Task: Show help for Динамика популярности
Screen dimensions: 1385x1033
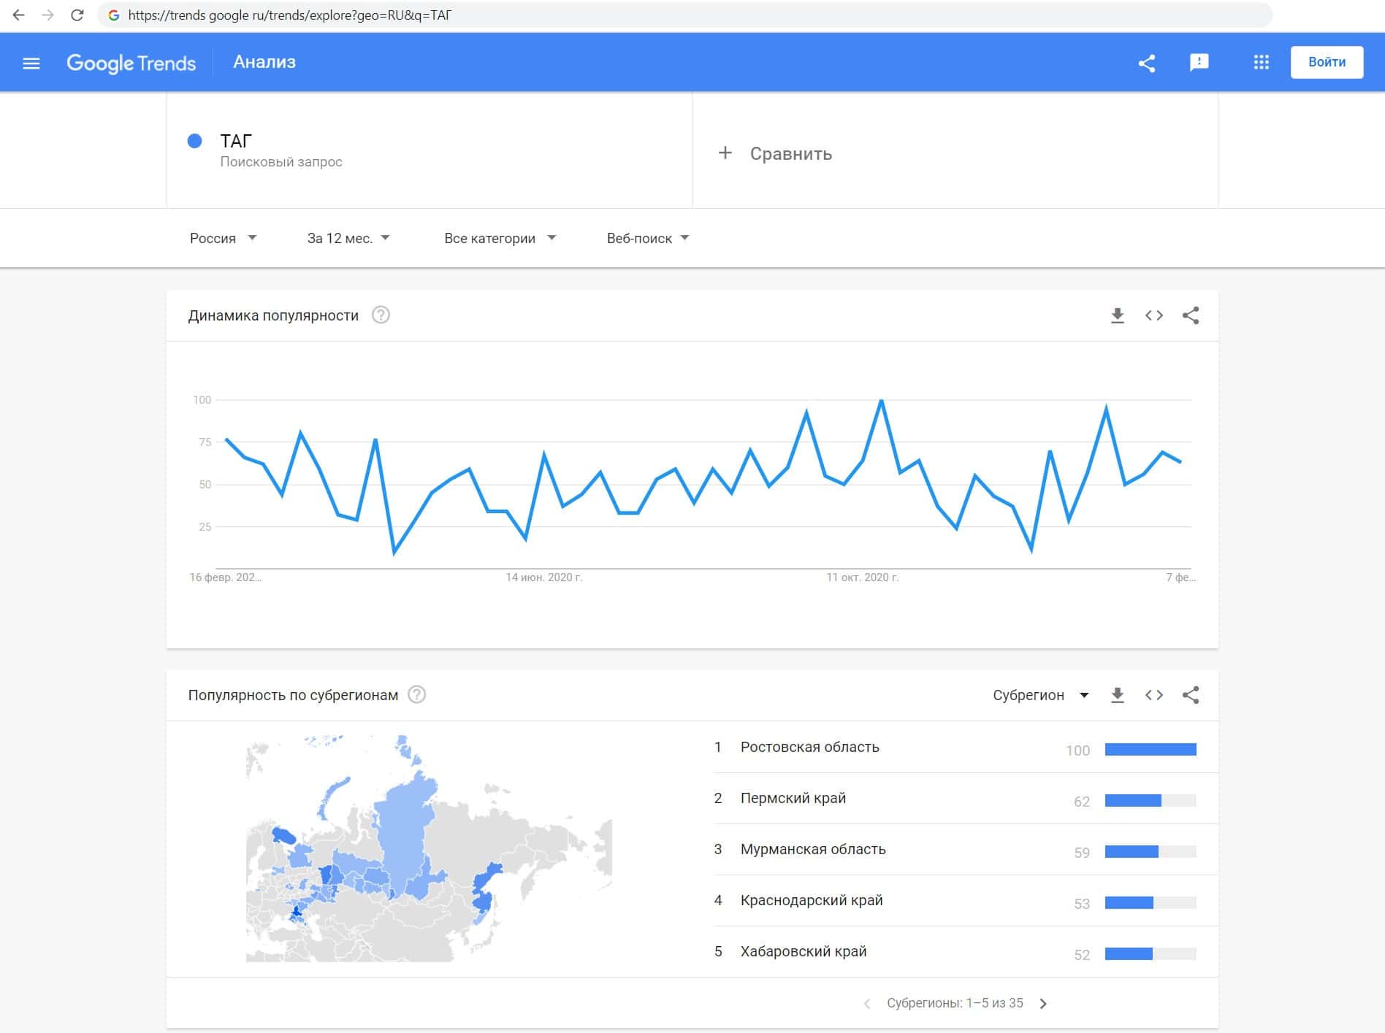Action: tap(381, 315)
